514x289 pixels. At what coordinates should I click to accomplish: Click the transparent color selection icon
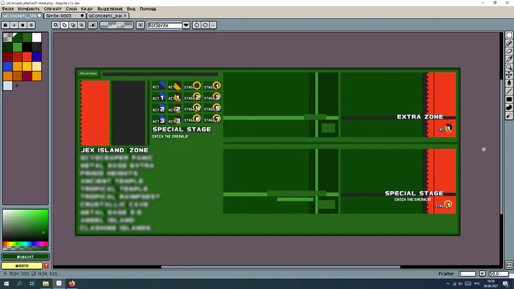coord(93,25)
